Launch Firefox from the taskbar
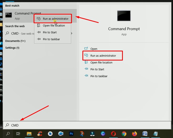Screen dimensions: 173x138 [x=134, y=134]
